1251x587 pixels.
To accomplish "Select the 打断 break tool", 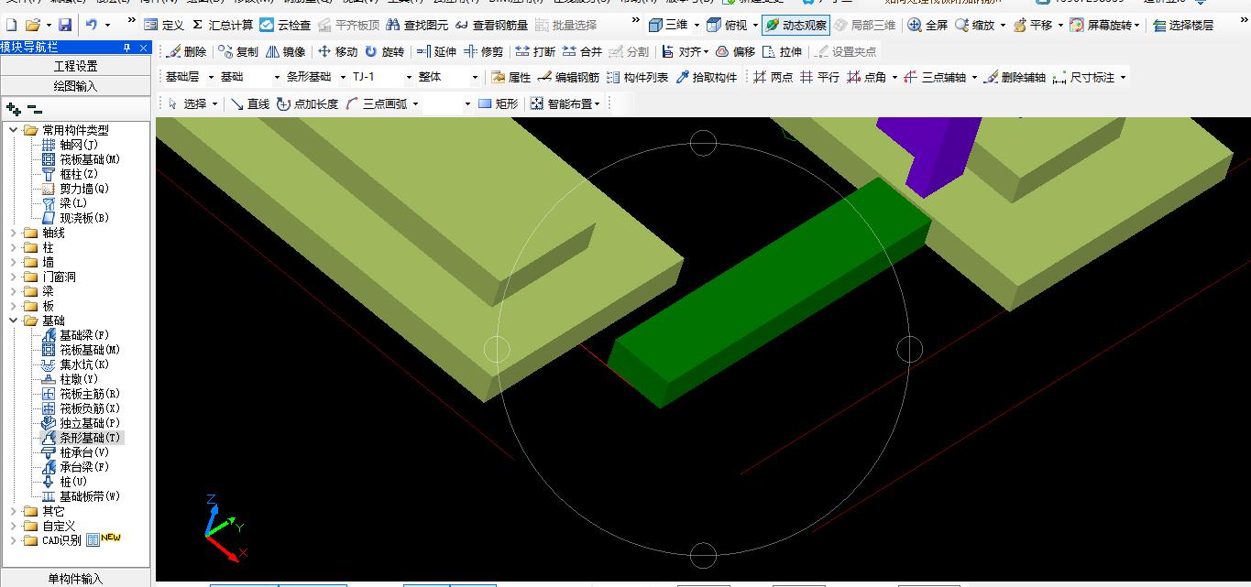I will click(535, 51).
